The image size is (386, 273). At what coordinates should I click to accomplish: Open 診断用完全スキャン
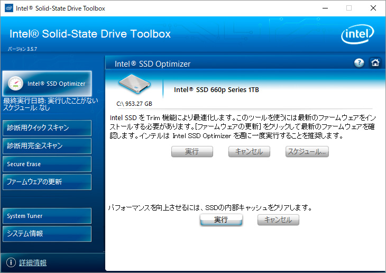[47, 146]
